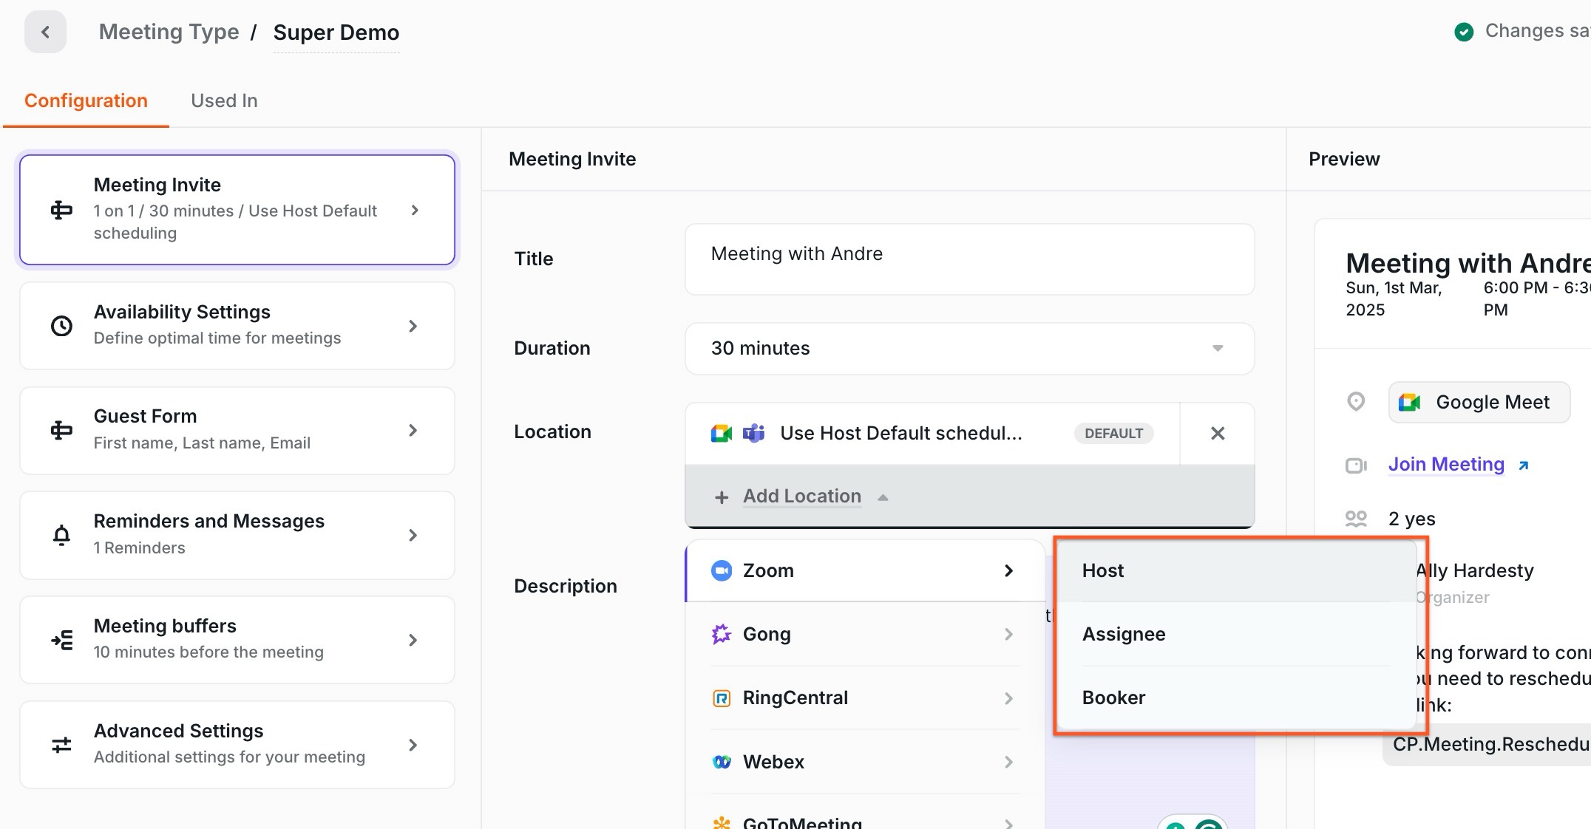1591x829 pixels.
Task: Click the Webex logo icon
Action: click(x=722, y=762)
